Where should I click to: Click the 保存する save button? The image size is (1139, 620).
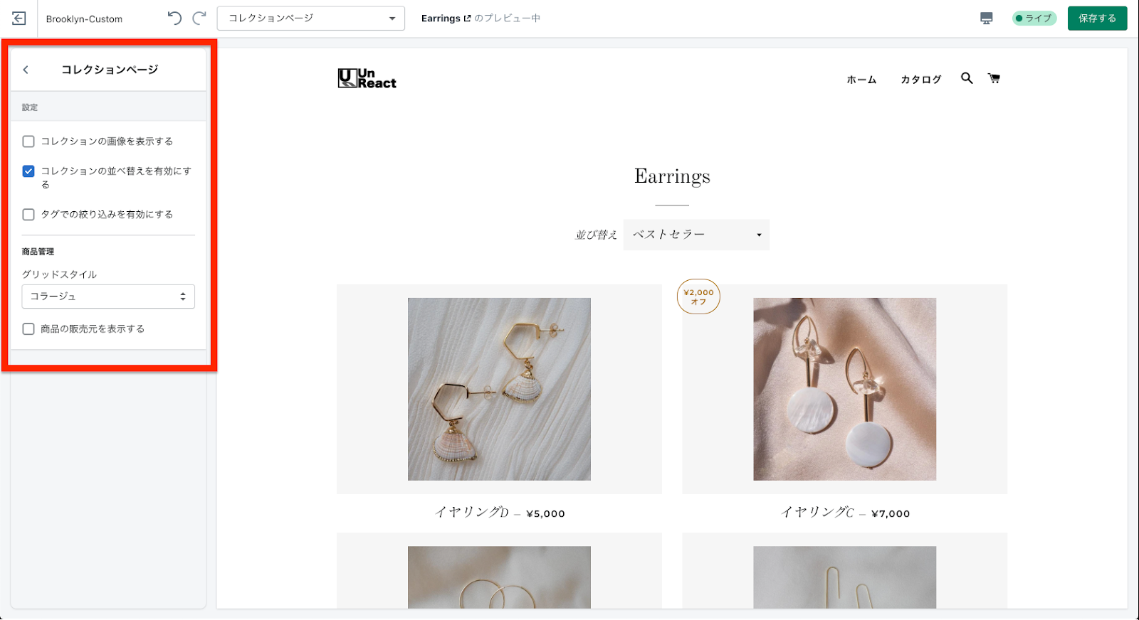[1097, 18]
